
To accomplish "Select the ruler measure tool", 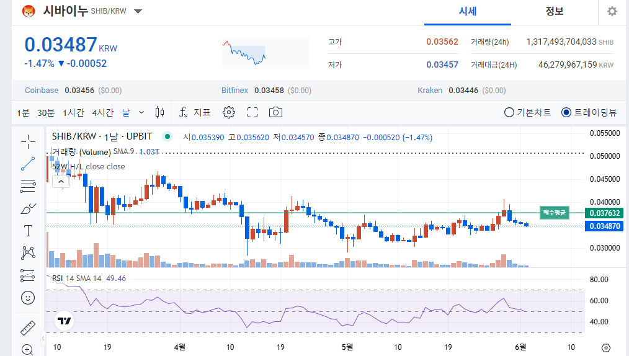I will coord(28,328).
